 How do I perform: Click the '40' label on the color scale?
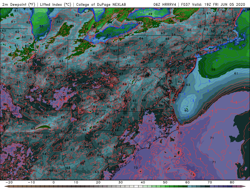coord(143,182)
